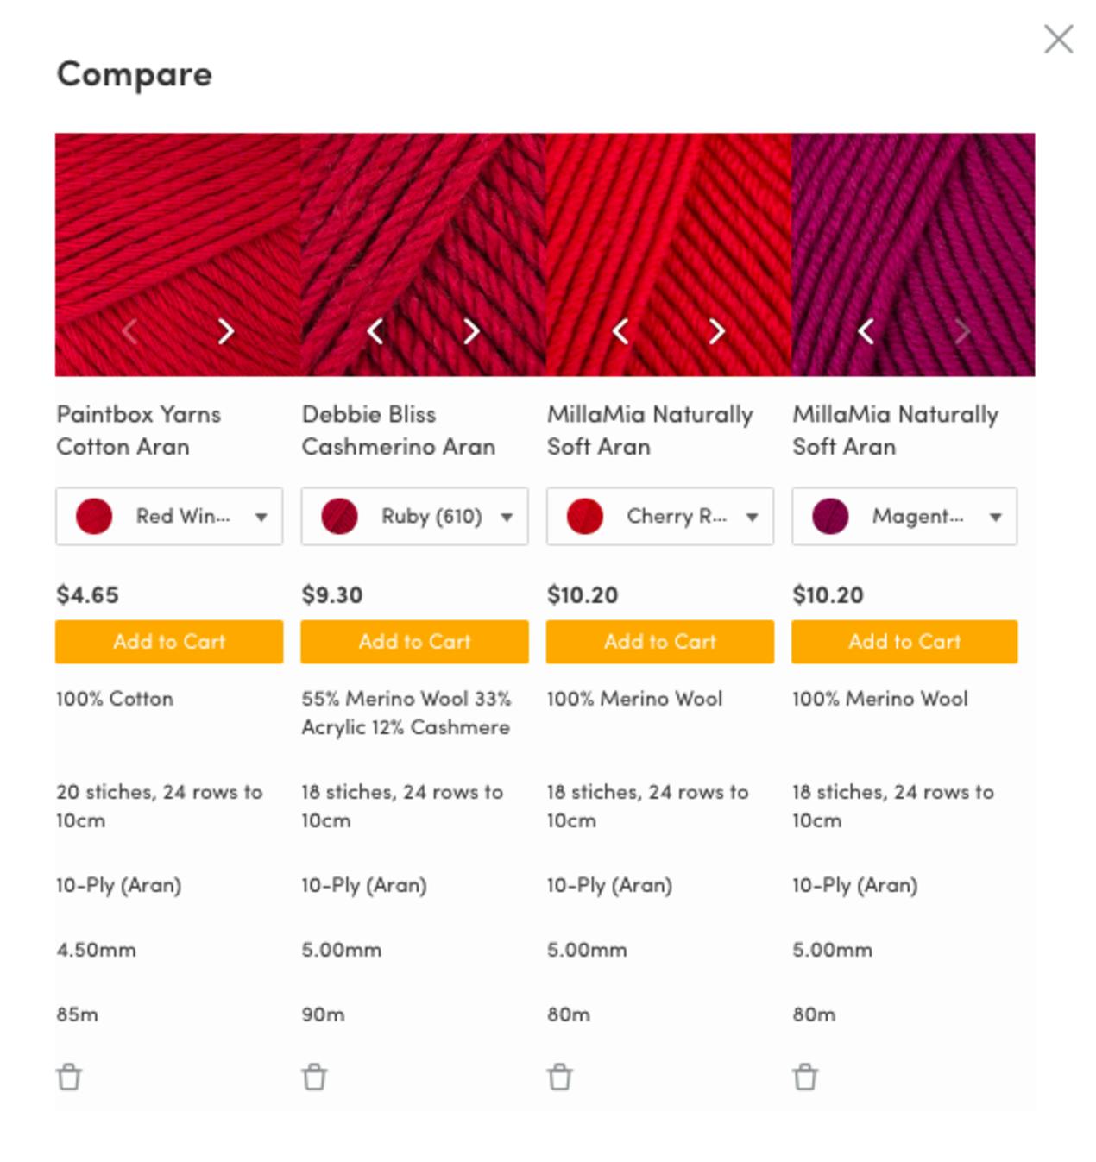The width and height of the screenshot is (1096, 1162).
Task: Remove MillaMia Cherry Red yarn using trash icon
Action: (559, 1076)
